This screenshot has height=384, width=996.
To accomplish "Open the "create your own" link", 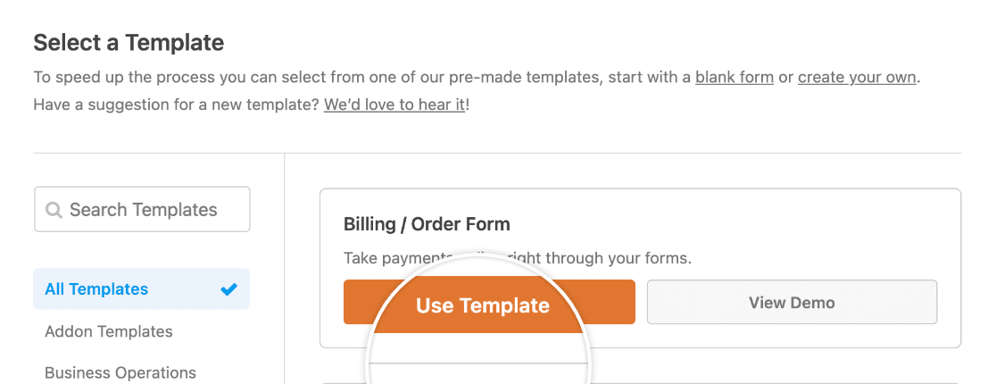I will click(x=857, y=77).
